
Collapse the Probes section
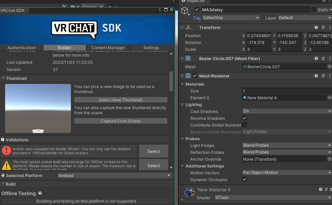(182, 138)
